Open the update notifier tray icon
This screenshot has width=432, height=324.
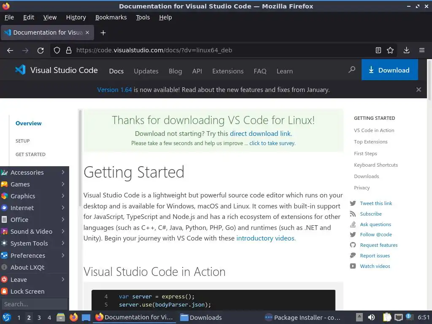pos(409,317)
